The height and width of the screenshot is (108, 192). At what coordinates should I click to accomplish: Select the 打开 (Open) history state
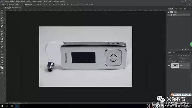coord(179,15)
